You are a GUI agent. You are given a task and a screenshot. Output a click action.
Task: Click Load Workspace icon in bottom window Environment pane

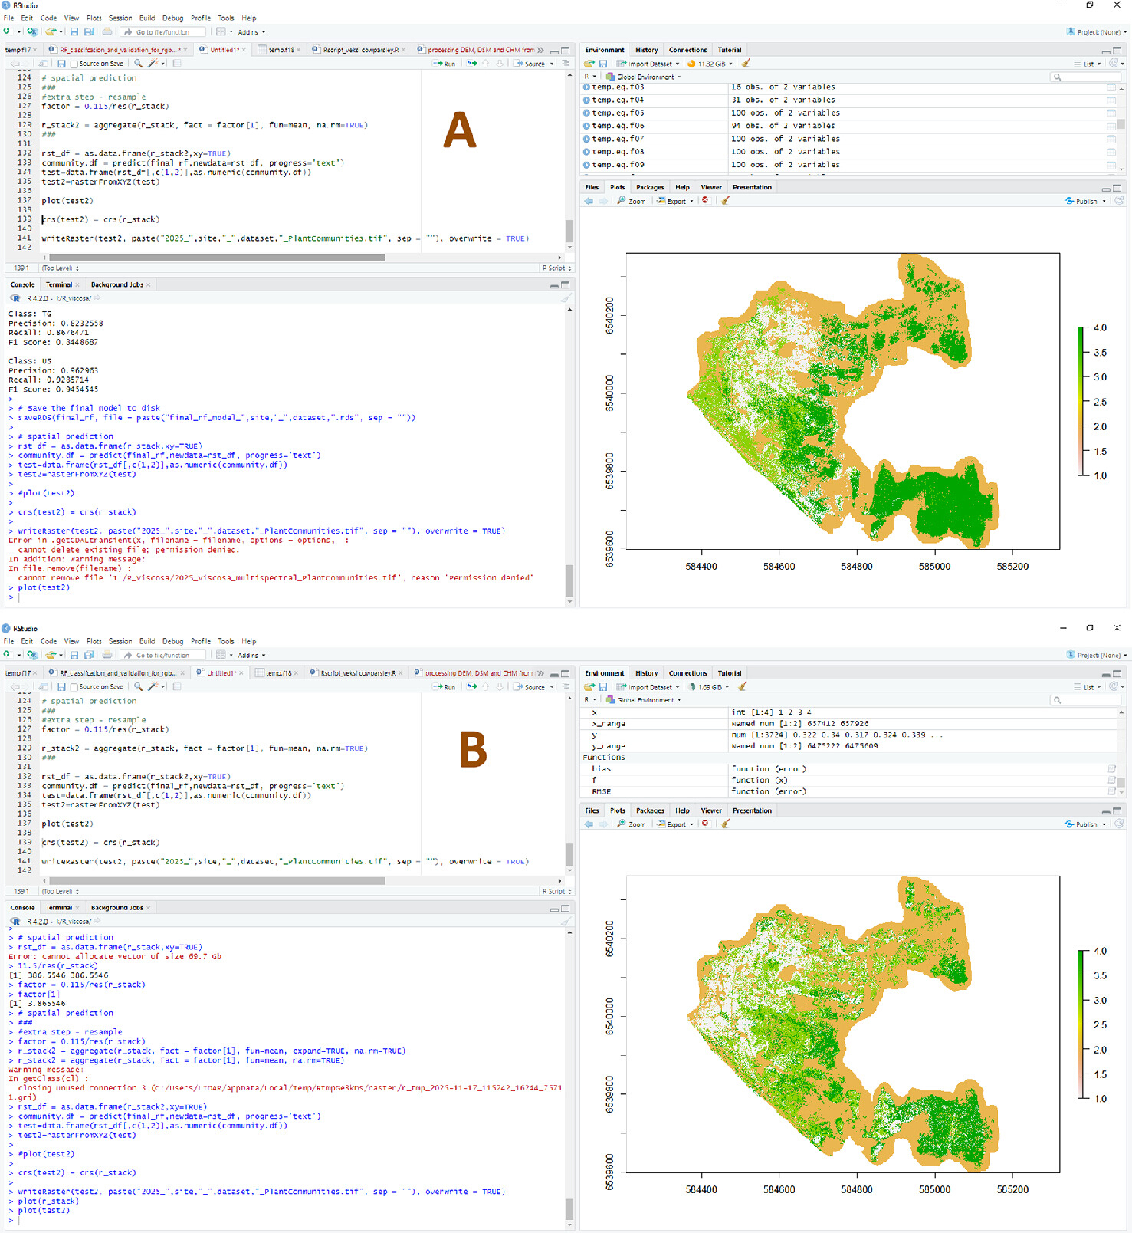(x=589, y=687)
